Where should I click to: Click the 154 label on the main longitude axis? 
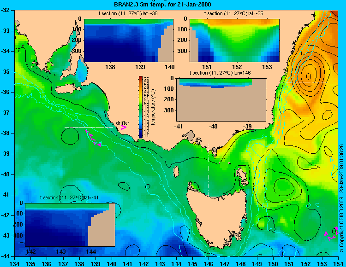[x=338, y=264]
